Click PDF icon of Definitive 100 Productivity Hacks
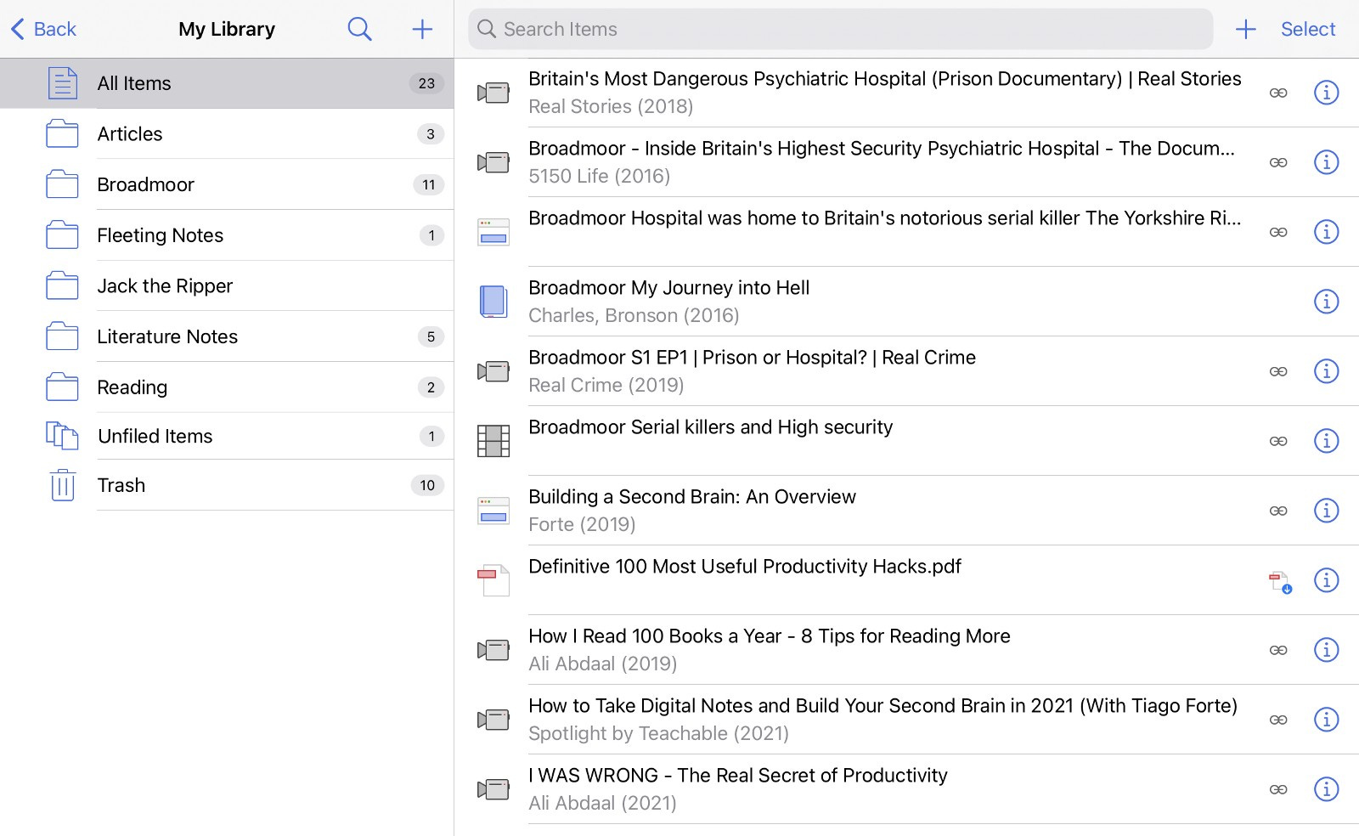The height and width of the screenshot is (836, 1359). (x=493, y=580)
